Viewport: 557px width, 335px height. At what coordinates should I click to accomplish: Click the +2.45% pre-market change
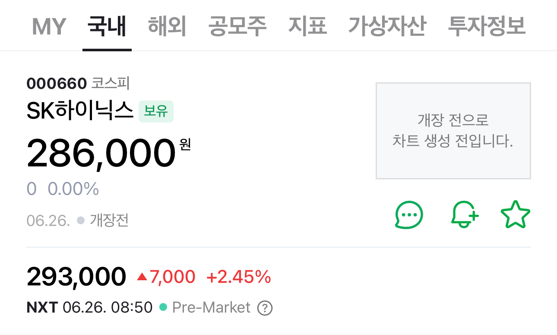coord(239,277)
